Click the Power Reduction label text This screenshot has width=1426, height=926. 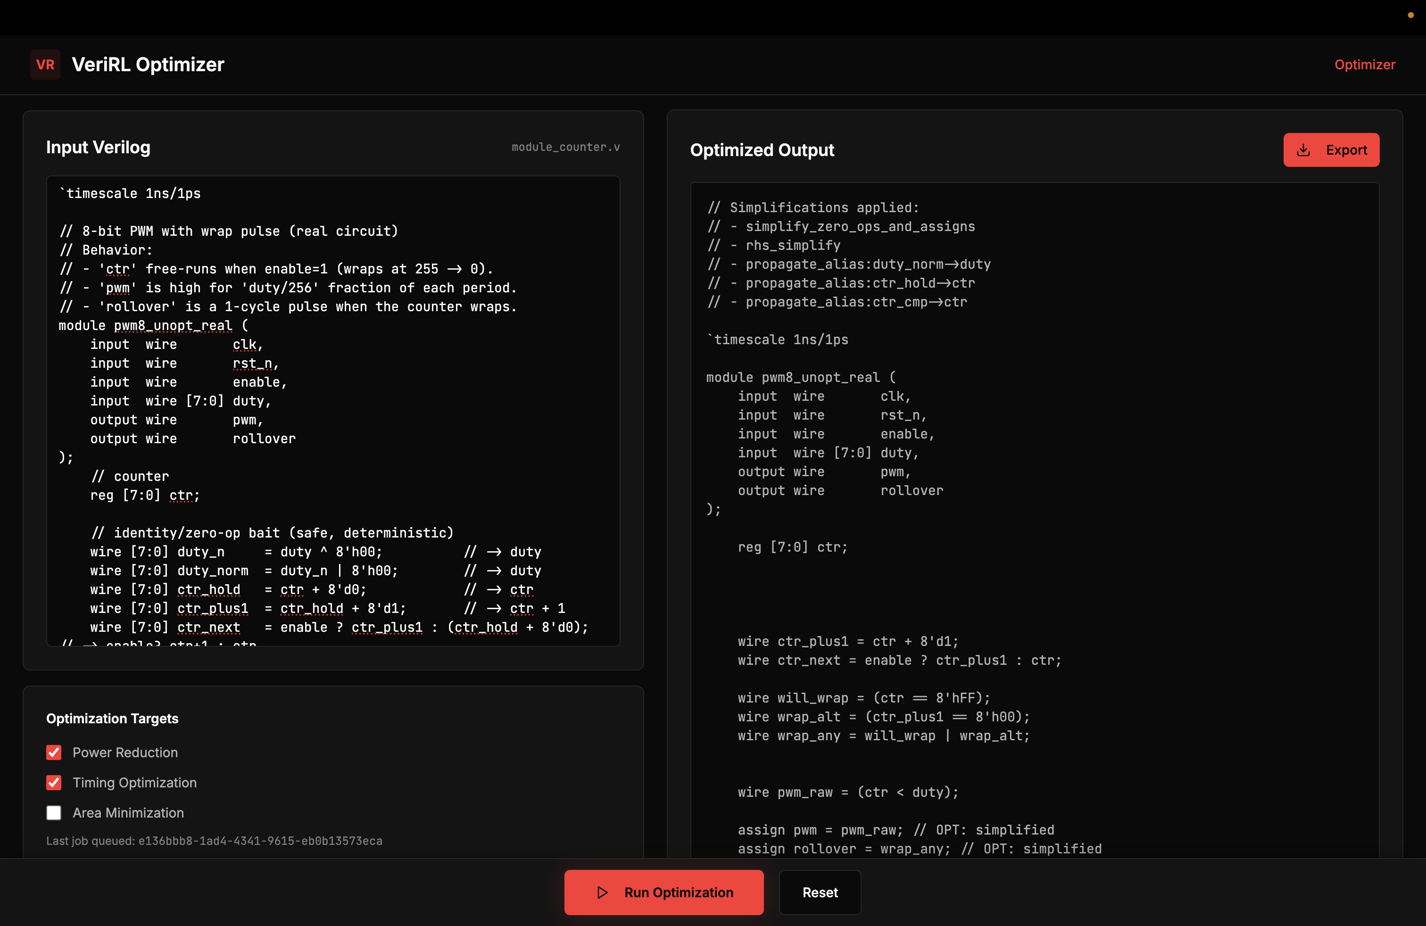tap(125, 752)
